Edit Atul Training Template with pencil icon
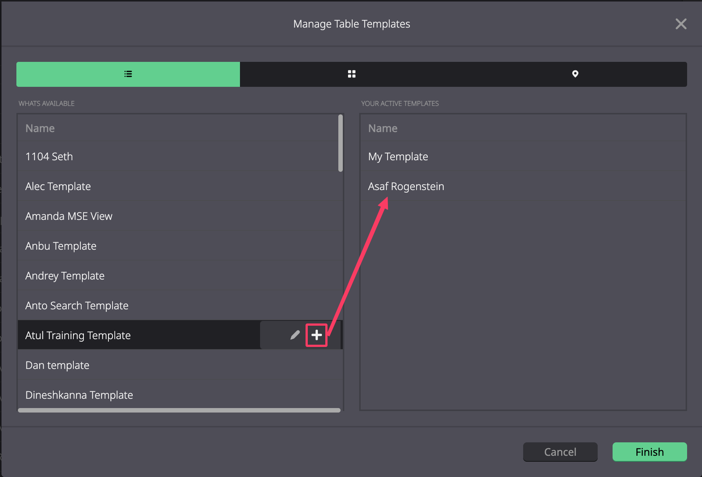This screenshot has width=702, height=477. click(x=295, y=335)
